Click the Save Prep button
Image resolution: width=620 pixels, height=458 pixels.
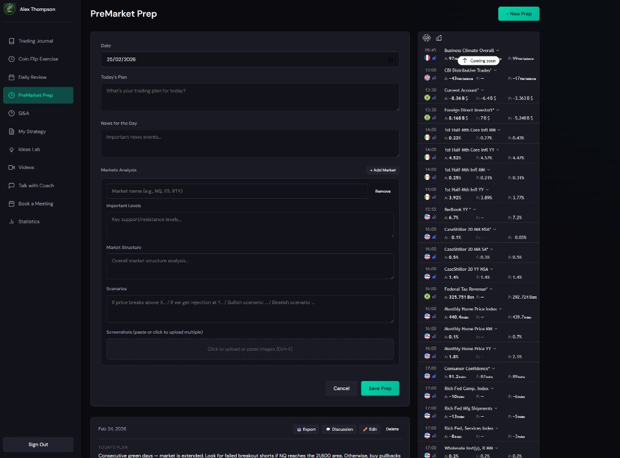point(380,388)
